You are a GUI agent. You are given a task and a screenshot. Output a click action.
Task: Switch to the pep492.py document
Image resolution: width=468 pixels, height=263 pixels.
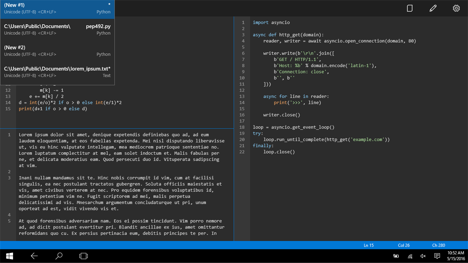(57, 30)
